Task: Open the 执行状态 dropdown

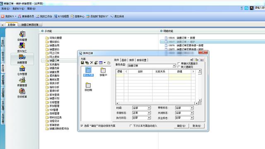Action: pyautogui.click(x=149, y=118)
